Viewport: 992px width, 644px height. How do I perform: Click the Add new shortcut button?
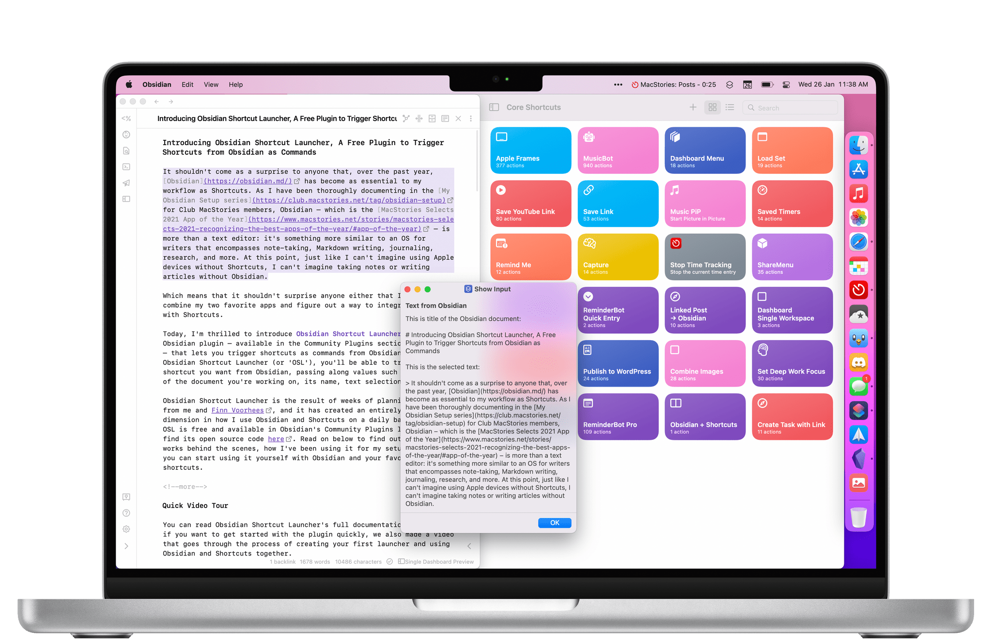click(x=693, y=107)
